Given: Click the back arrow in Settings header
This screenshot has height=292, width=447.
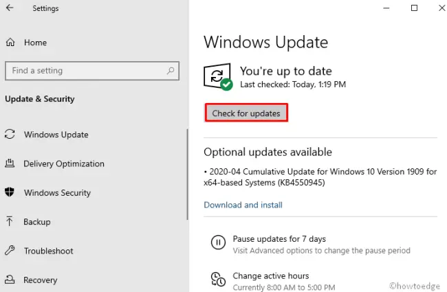Looking at the screenshot, I should [10, 8].
